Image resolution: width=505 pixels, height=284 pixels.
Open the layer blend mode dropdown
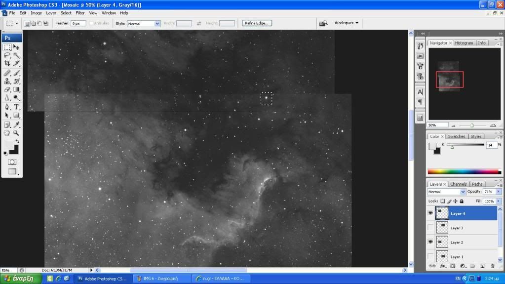tap(447, 192)
